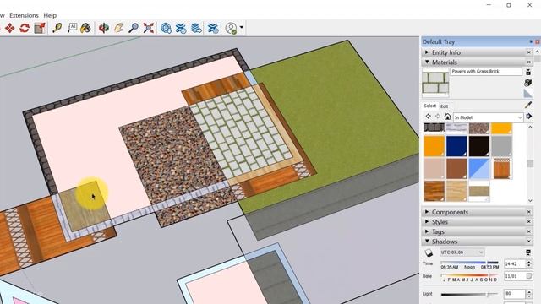Select the large orange material swatch
The height and width of the screenshot is (304, 541).
[x=434, y=146]
